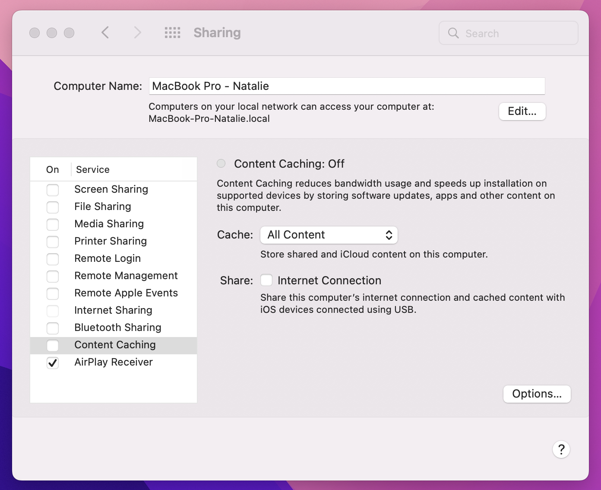Open the Cache content type dropdown

click(x=329, y=235)
